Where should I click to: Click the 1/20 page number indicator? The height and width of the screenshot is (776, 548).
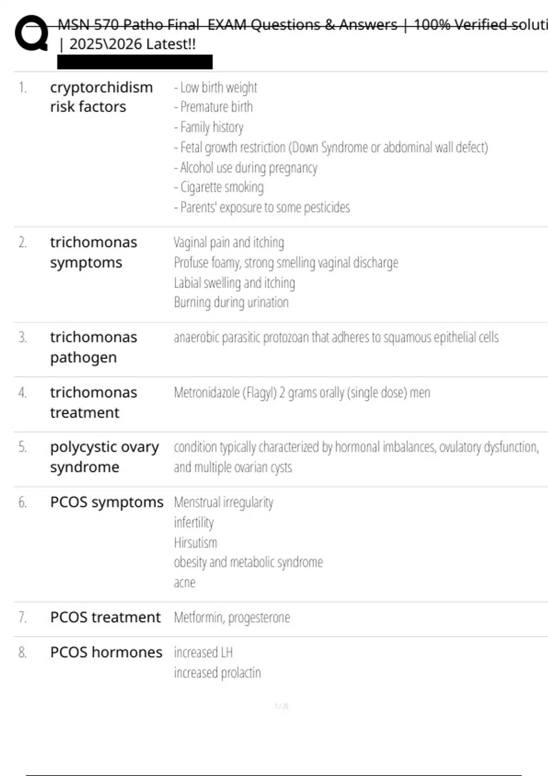coord(281,706)
